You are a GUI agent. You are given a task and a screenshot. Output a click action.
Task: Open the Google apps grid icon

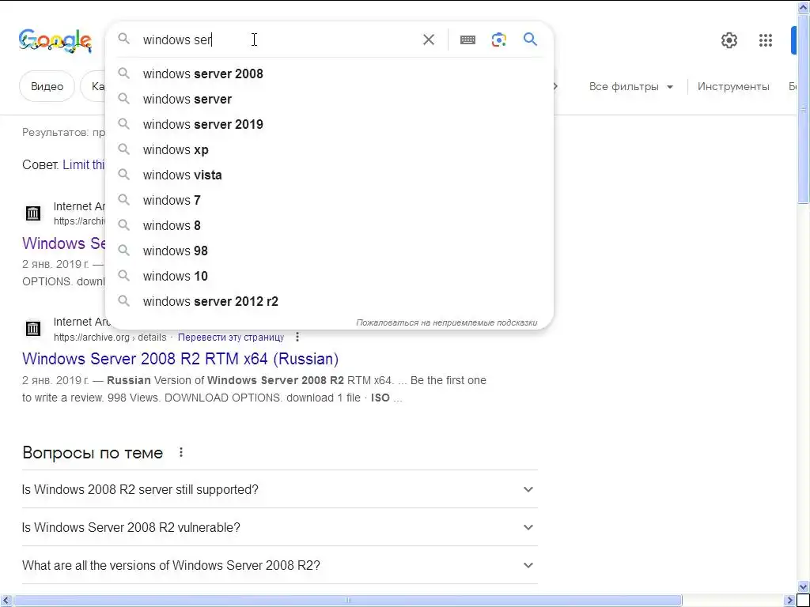click(766, 40)
